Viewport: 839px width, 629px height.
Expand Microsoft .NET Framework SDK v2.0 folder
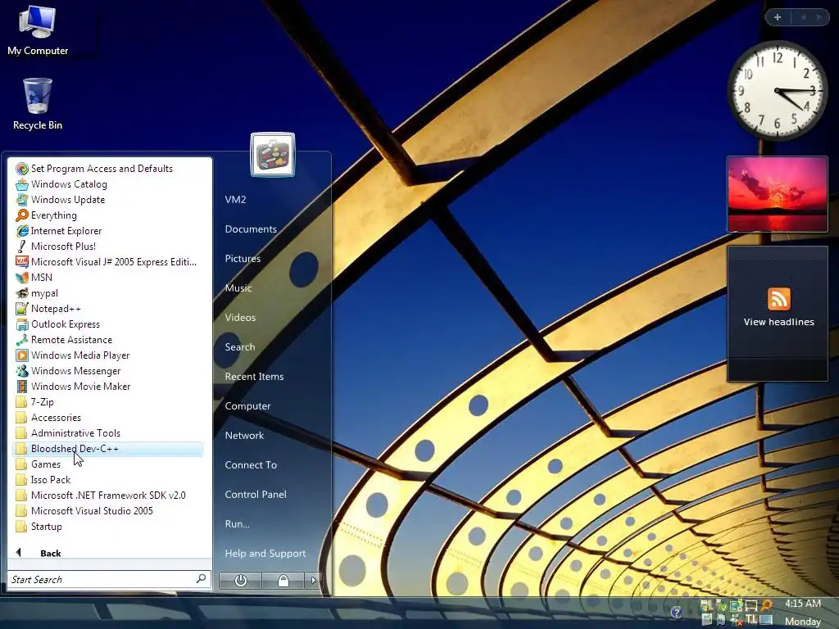(107, 496)
